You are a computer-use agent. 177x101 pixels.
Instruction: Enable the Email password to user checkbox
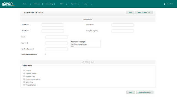click(x=45, y=54)
